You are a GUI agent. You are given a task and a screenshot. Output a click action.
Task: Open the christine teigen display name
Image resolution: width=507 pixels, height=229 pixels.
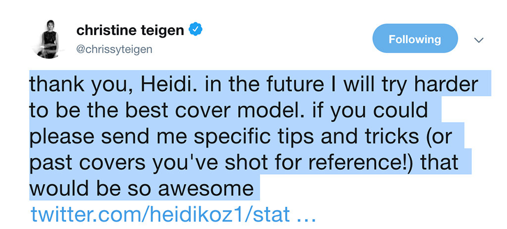point(130,30)
